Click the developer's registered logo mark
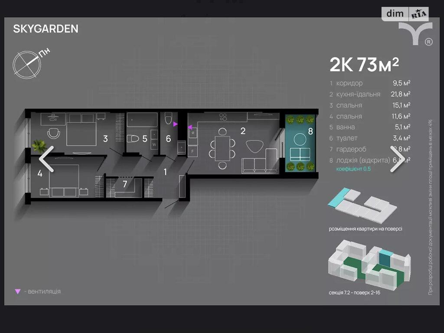 (x=415, y=34)
